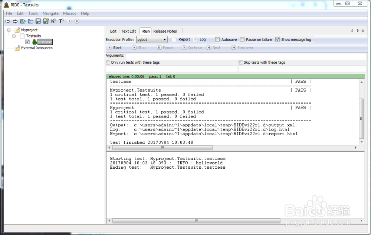Click the Go Forward arrow in toolbar
The width and height of the screenshot is (371, 235).
[15, 21]
